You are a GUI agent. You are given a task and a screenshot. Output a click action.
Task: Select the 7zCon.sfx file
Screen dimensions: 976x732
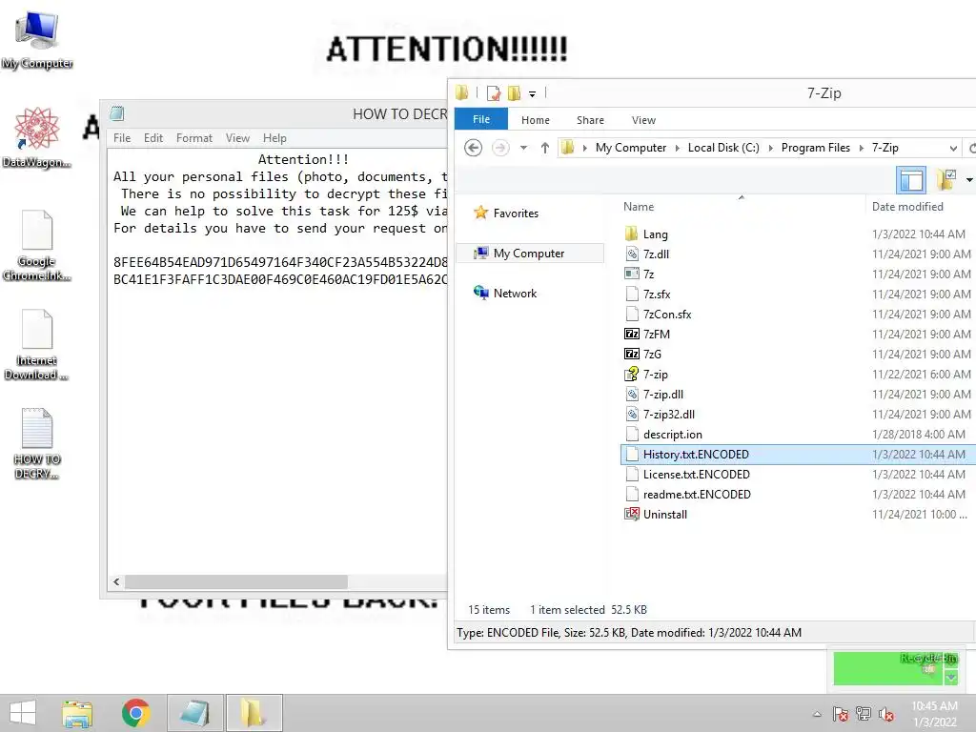point(798,315)
